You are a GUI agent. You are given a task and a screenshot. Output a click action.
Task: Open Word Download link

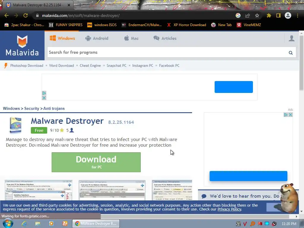pos(61,66)
